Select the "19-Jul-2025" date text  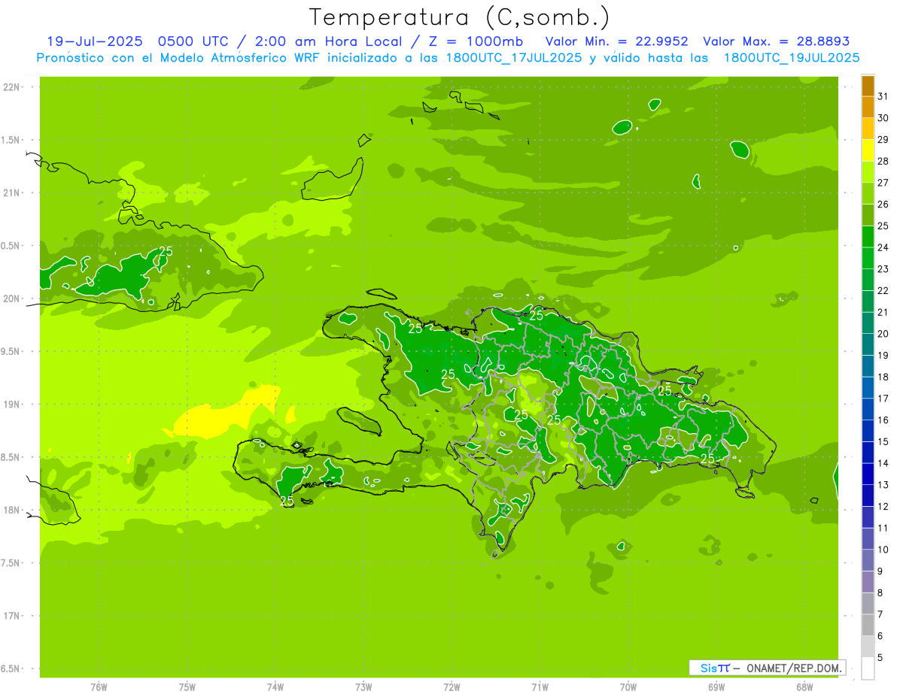(x=94, y=41)
